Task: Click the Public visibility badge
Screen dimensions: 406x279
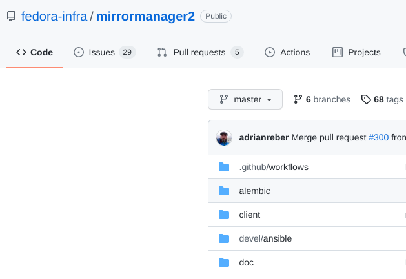Action: [x=216, y=16]
